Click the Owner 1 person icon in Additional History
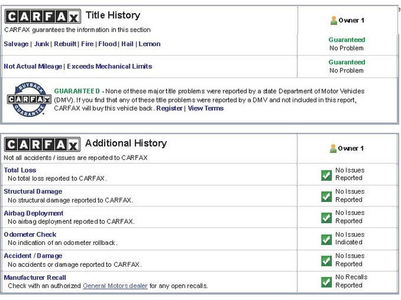 (334, 149)
